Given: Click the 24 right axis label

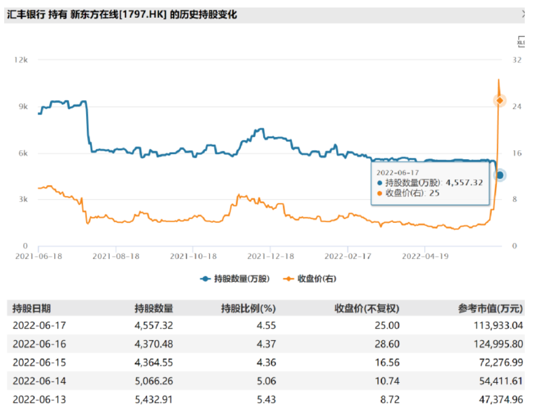Looking at the screenshot, I should [x=517, y=106].
